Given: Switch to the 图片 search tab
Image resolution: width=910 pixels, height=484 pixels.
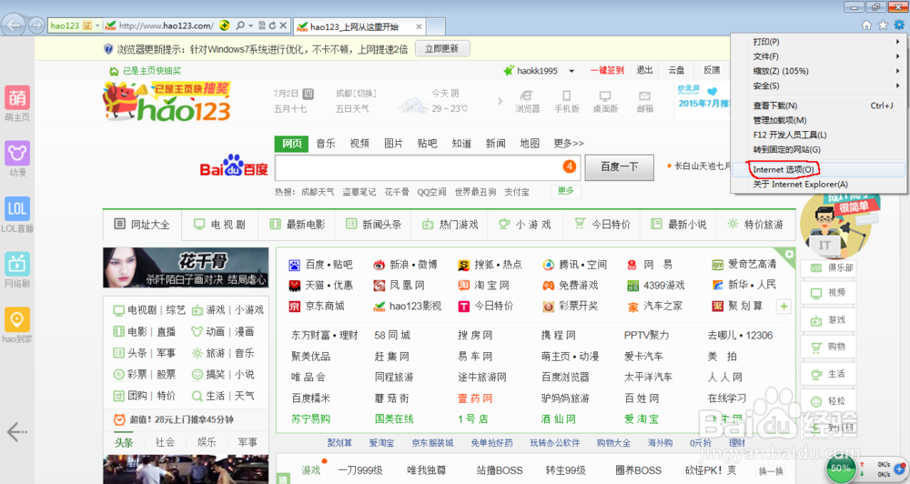Looking at the screenshot, I should coord(393,144).
